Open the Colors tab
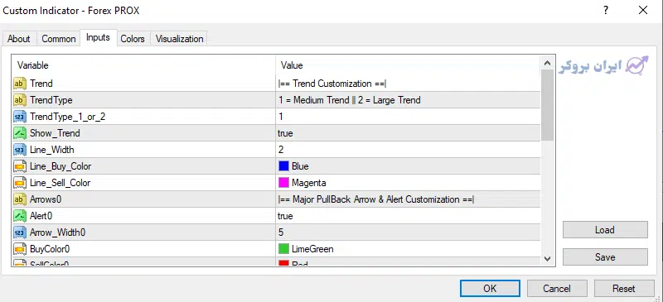The image size is (663, 302). [133, 39]
